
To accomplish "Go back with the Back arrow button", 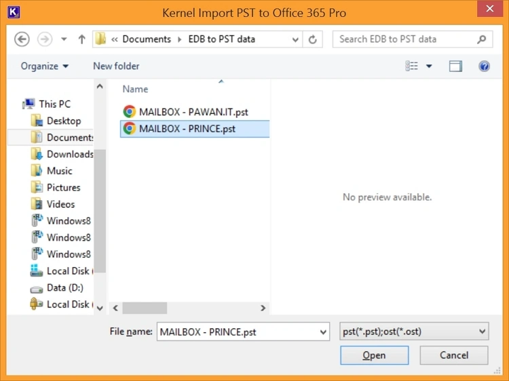I will click(22, 39).
